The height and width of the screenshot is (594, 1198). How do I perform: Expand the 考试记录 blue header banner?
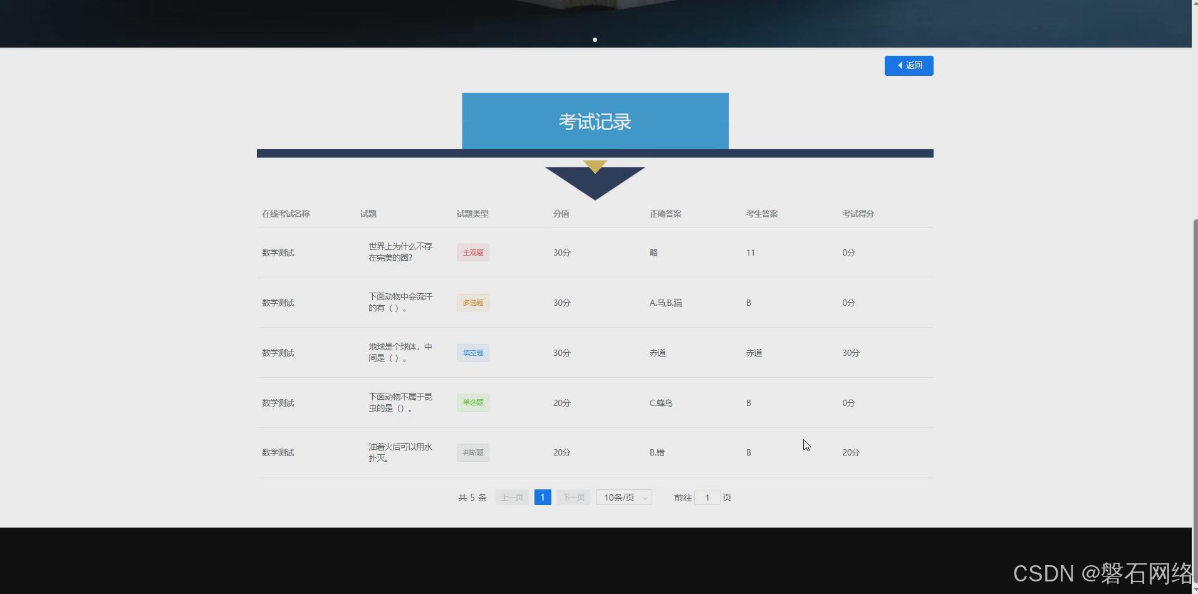[x=594, y=121]
